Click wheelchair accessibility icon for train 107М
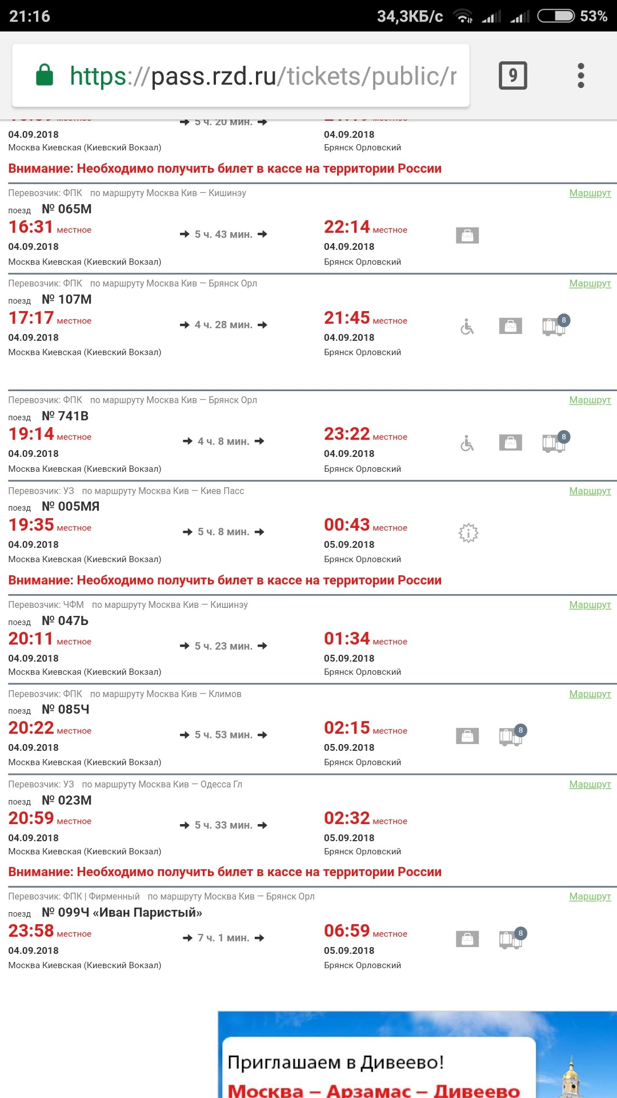617x1098 pixels. point(467,327)
